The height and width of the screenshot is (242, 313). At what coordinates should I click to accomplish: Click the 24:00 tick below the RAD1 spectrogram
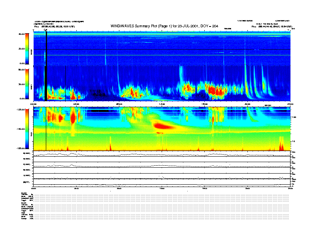(290, 104)
